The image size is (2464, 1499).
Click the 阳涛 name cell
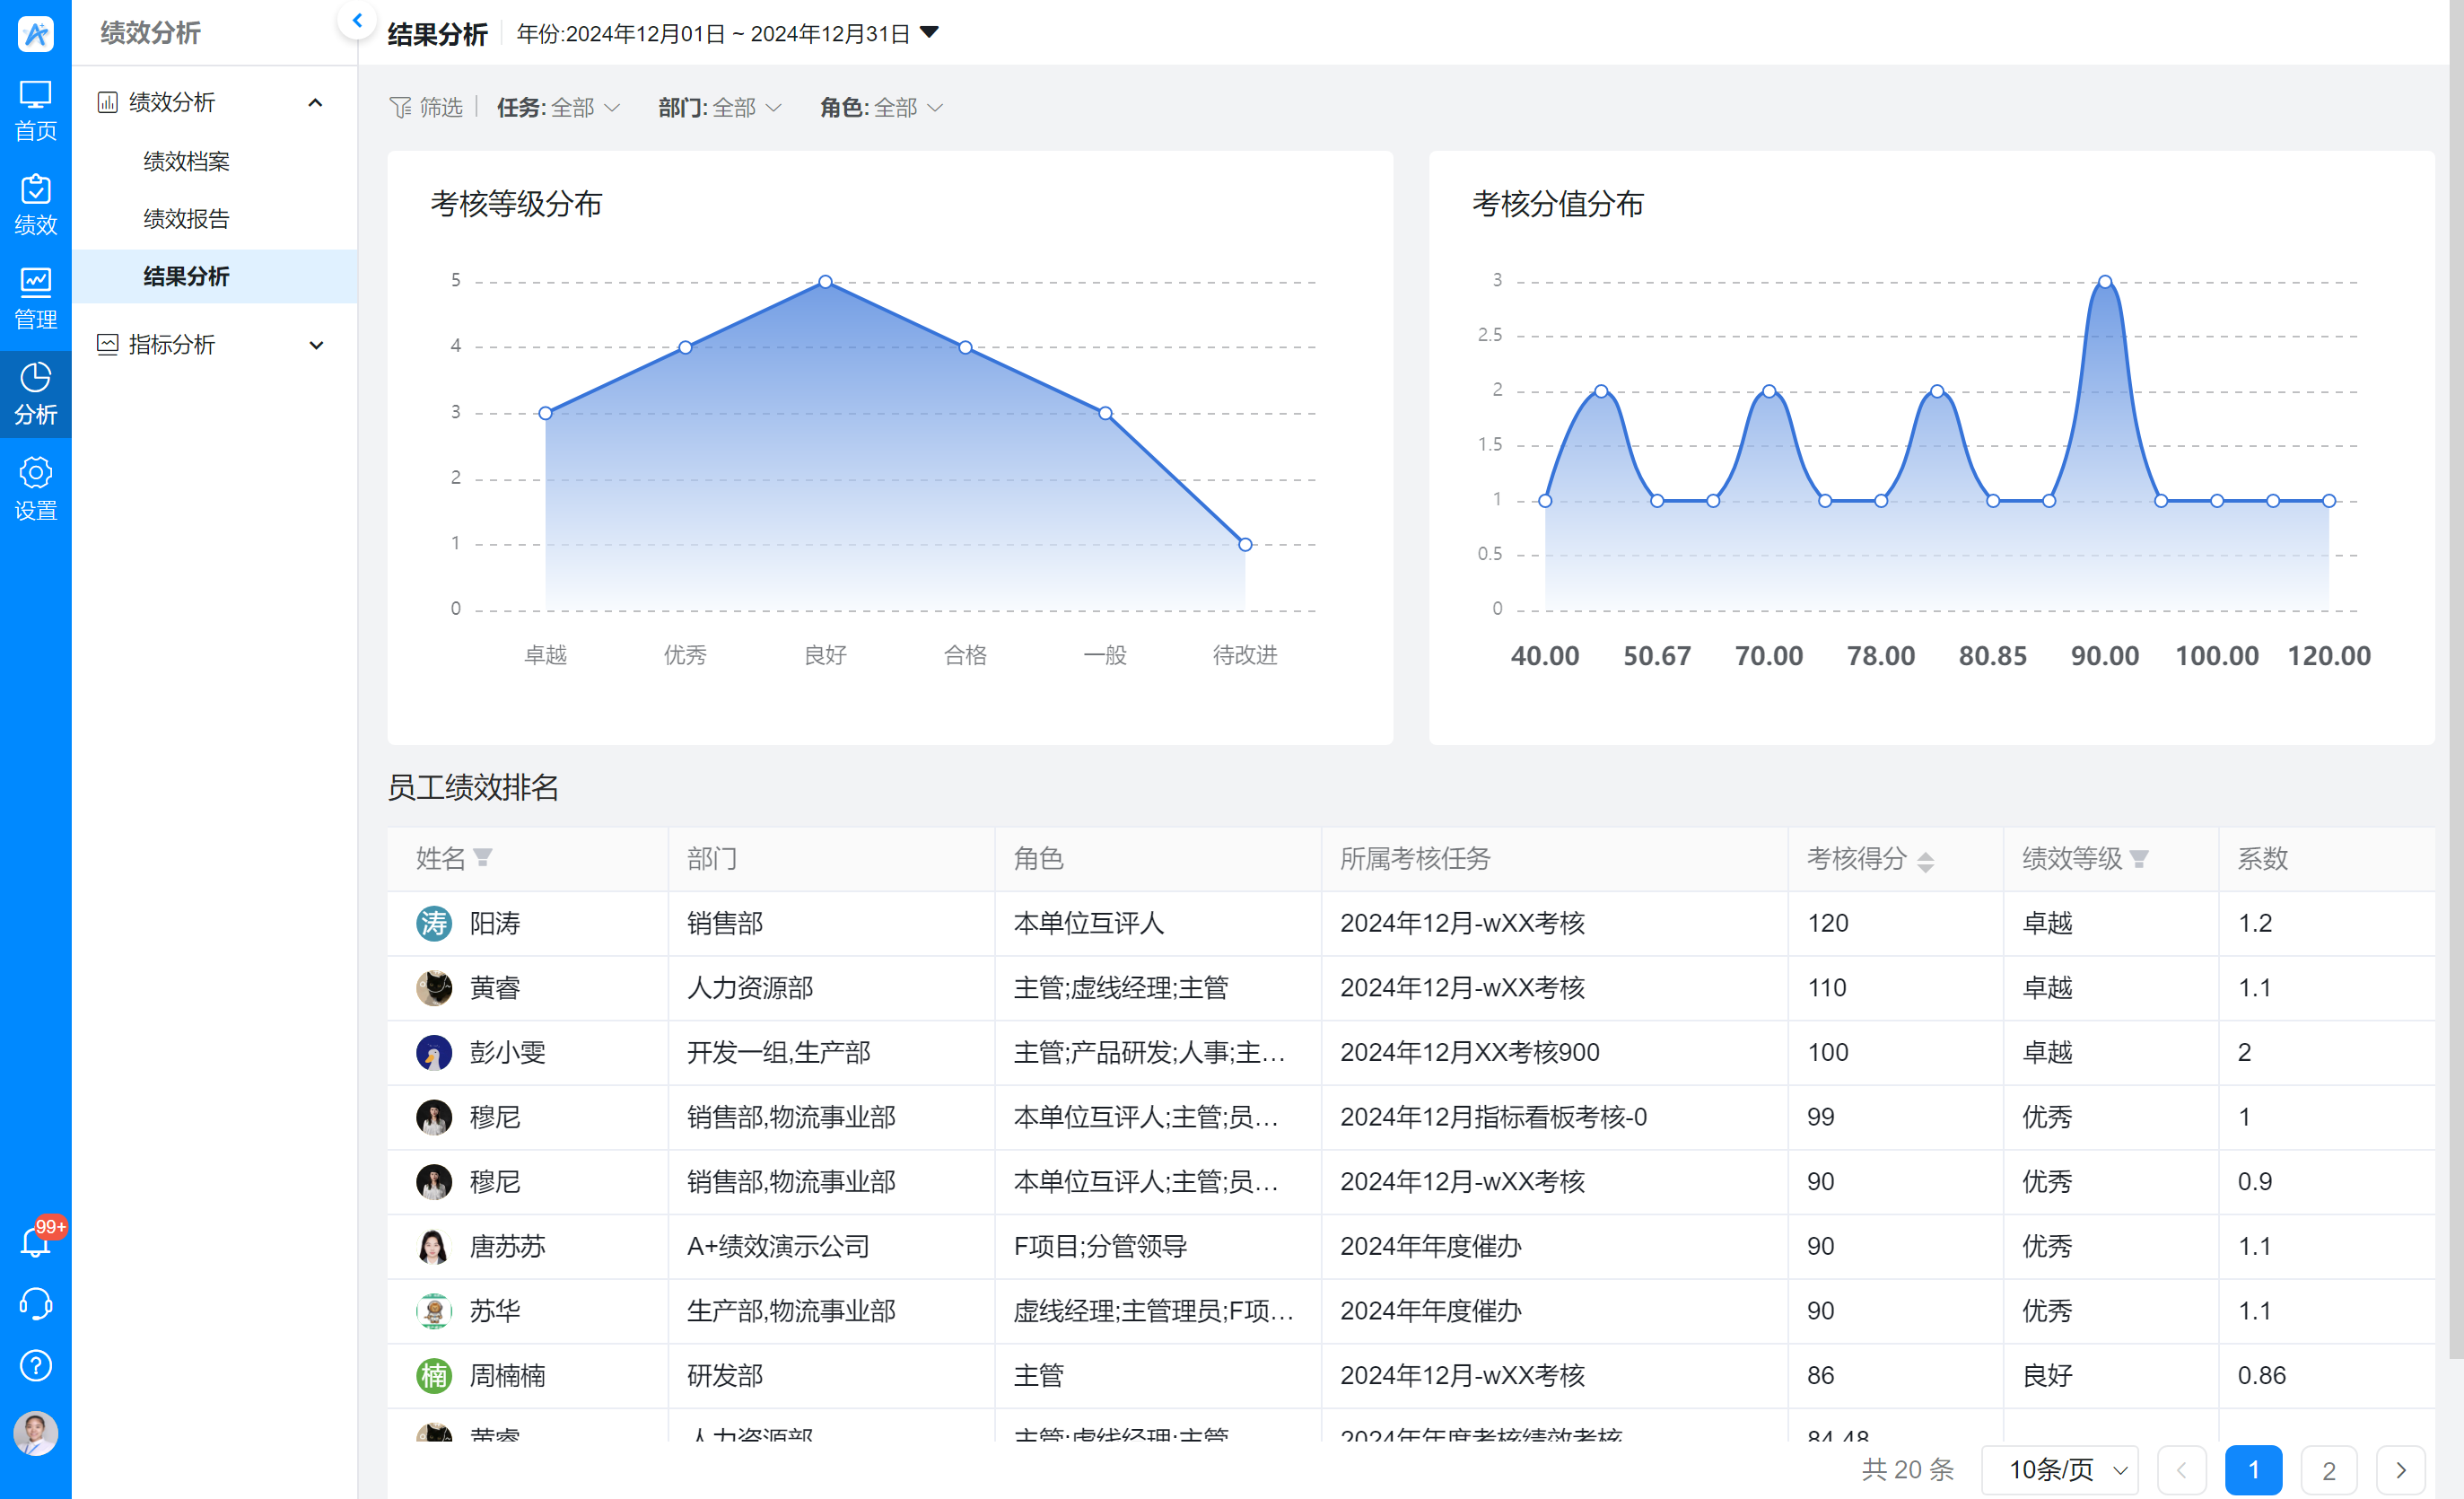coord(527,923)
